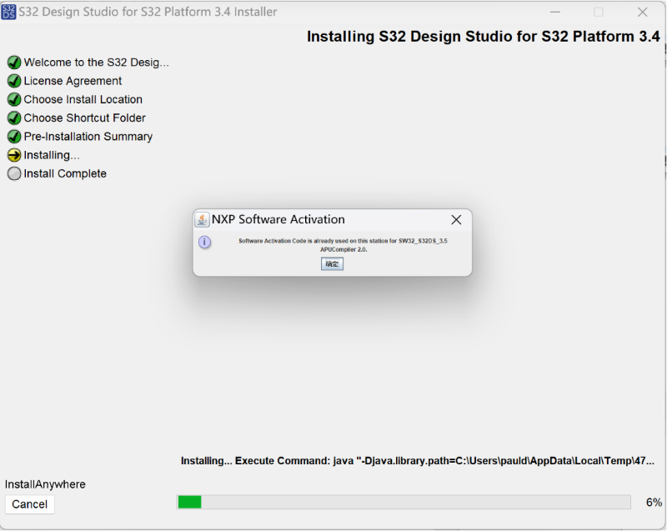Click the 'NXP Software Activation' dialog title
The width and height of the screenshot is (667, 531).
pyautogui.click(x=278, y=219)
